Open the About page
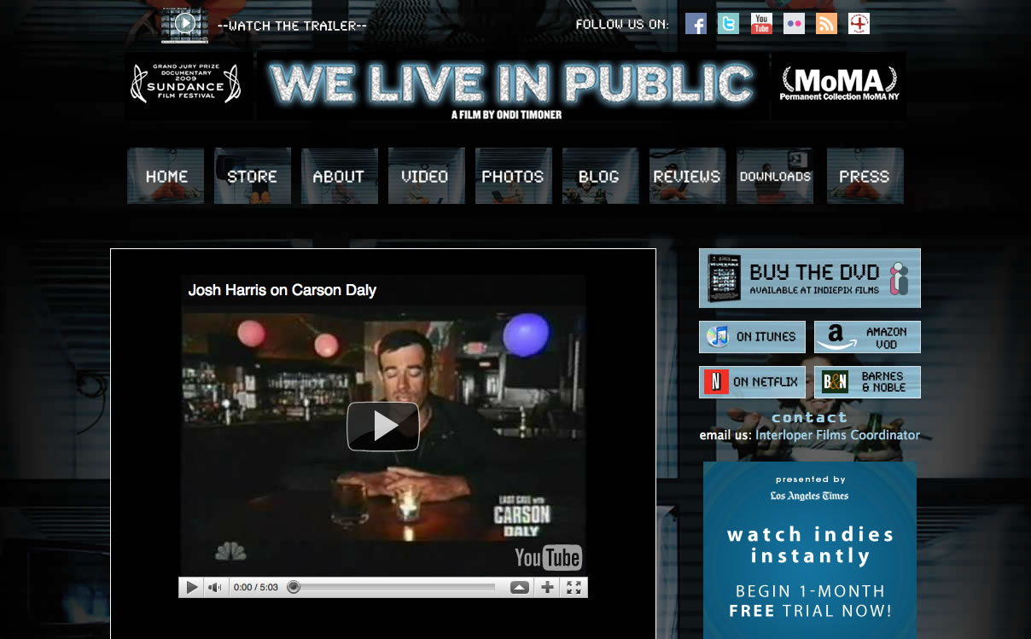This screenshot has width=1031, height=639. [340, 176]
